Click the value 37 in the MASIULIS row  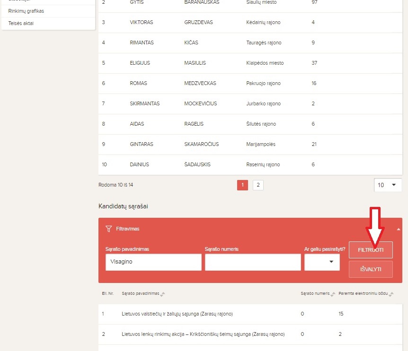point(314,63)
